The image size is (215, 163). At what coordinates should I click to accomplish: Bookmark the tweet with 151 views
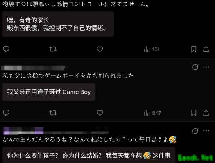[x=193, y=49]
